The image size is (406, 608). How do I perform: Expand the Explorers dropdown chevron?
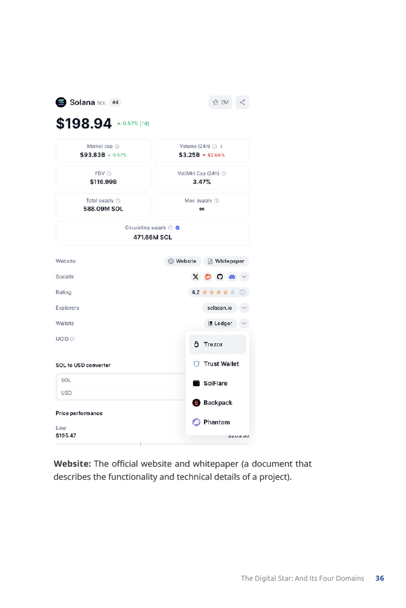(x=244, y=308)
